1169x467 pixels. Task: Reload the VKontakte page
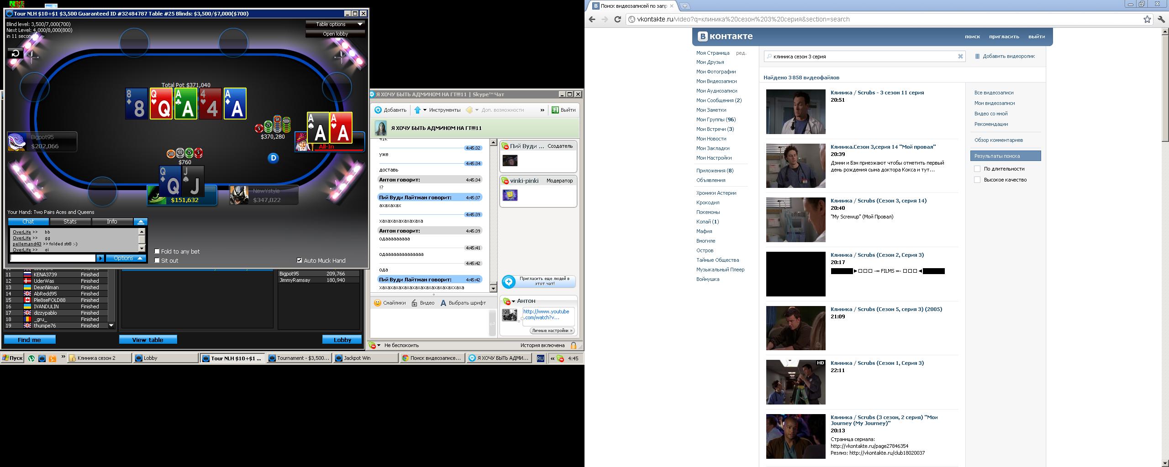[617, 19]
